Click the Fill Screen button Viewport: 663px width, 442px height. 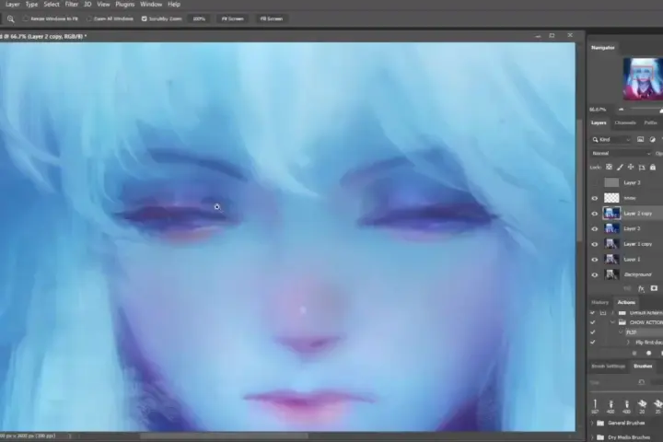pyautogui.click(x=272, y=18)
